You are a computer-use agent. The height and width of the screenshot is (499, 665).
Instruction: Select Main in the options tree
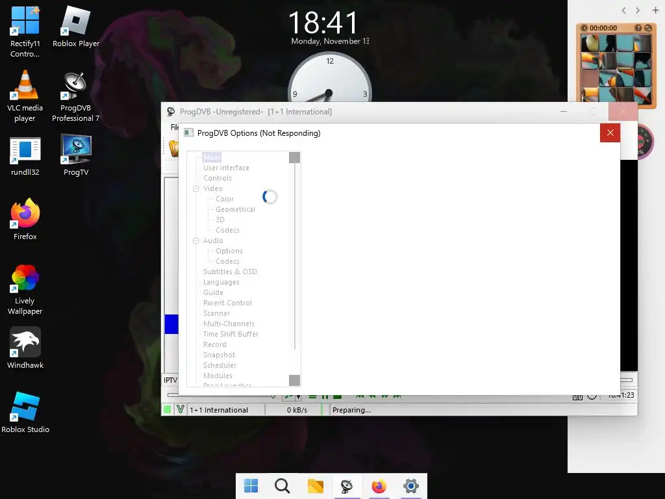212,157
